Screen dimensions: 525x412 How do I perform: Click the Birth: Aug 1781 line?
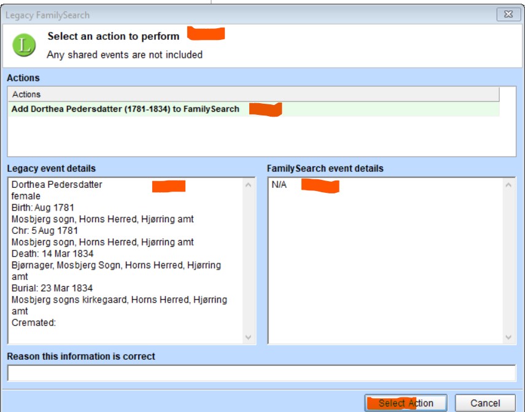point(42,208)
